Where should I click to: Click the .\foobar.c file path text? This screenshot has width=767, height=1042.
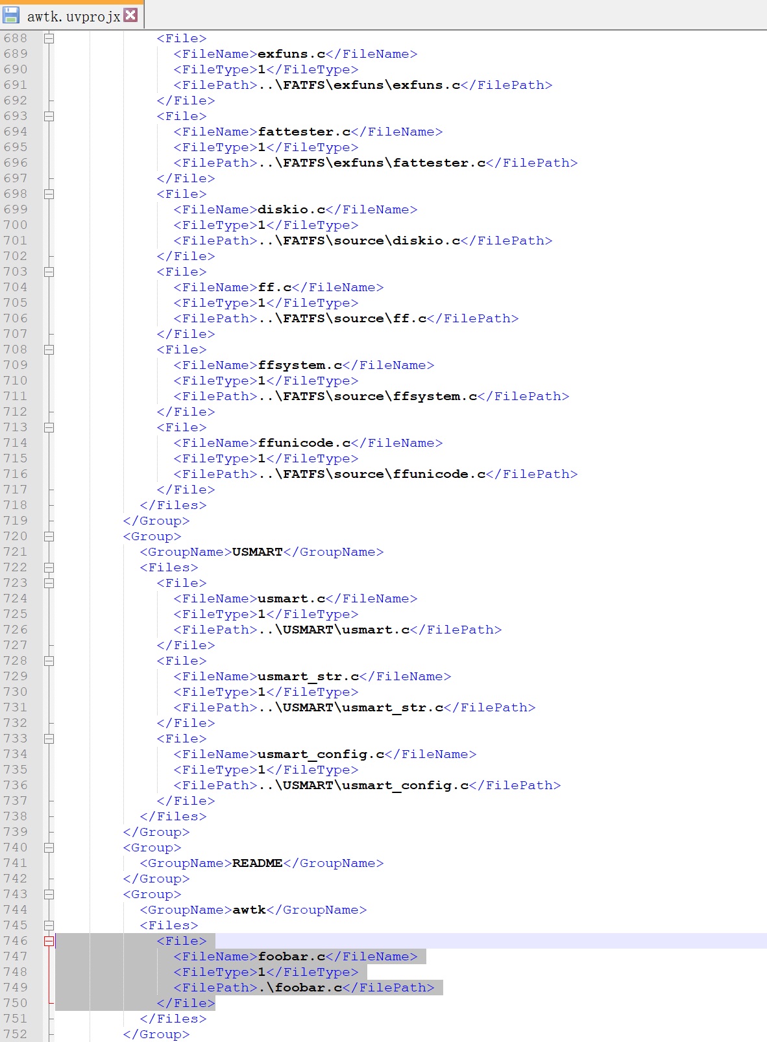(300, 988)
